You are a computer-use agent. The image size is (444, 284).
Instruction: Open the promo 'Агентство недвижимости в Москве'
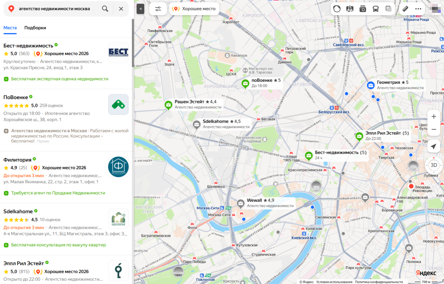49,131
